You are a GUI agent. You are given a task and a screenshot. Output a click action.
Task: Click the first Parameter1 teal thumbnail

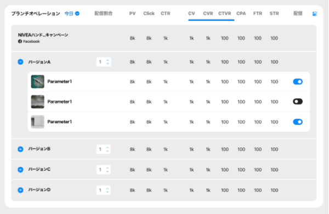click(x=37, y=82)
